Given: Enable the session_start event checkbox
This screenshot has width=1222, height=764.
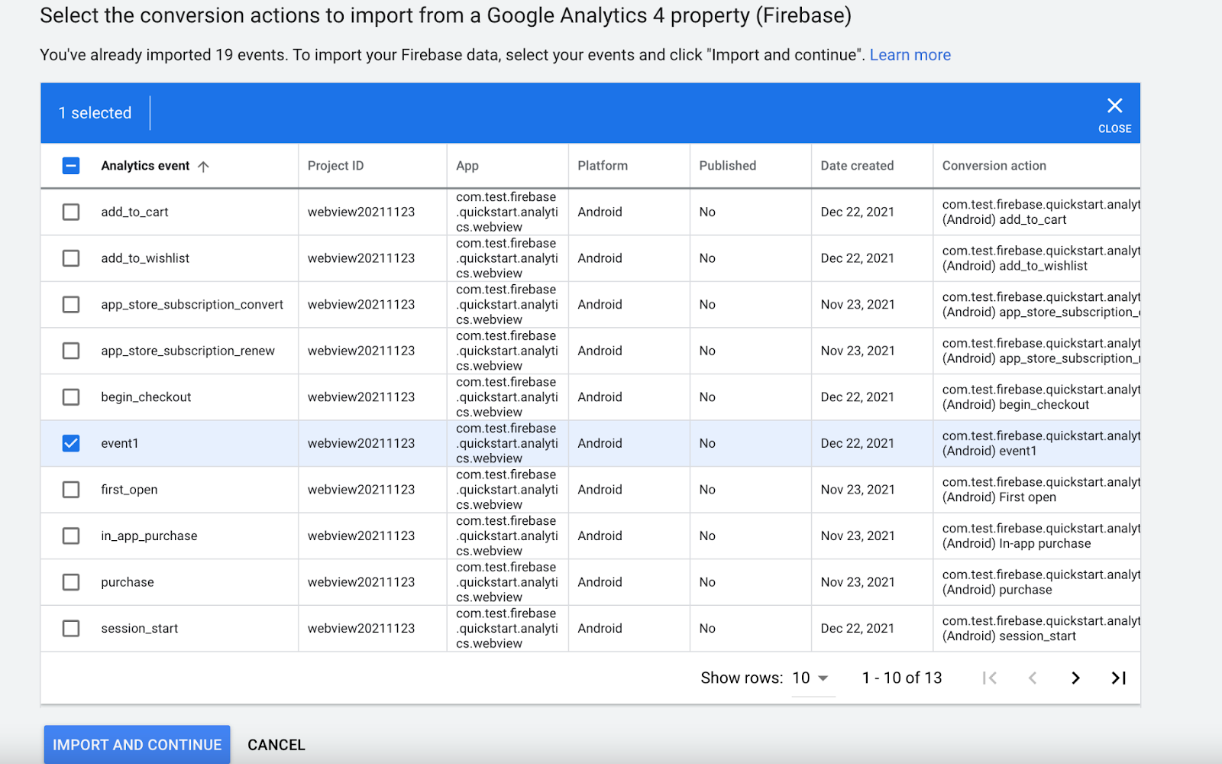Looking at the screenshot, I should (x=71, y=628).
